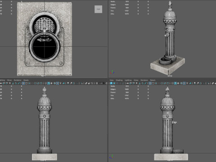Click wireframe on shaded in bottom-left panel toolbar
This screenshot has width=216, height=162.
tap(54, 83)
